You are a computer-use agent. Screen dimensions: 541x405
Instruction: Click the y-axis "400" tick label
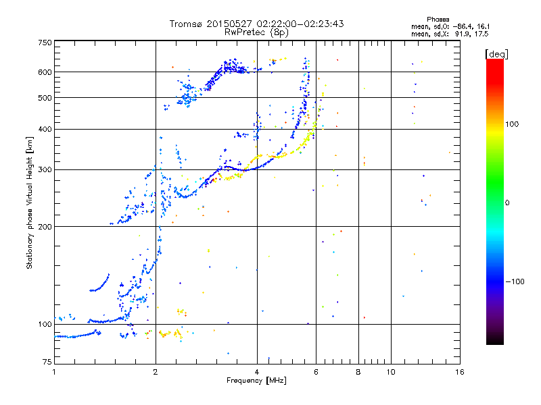[x=45, y=129]
